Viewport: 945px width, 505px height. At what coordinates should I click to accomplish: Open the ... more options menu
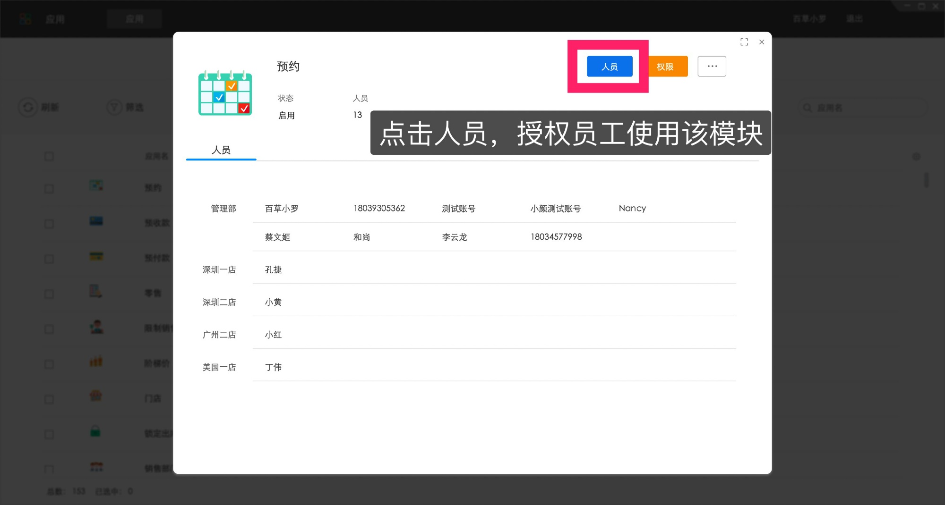pos(712,66)
